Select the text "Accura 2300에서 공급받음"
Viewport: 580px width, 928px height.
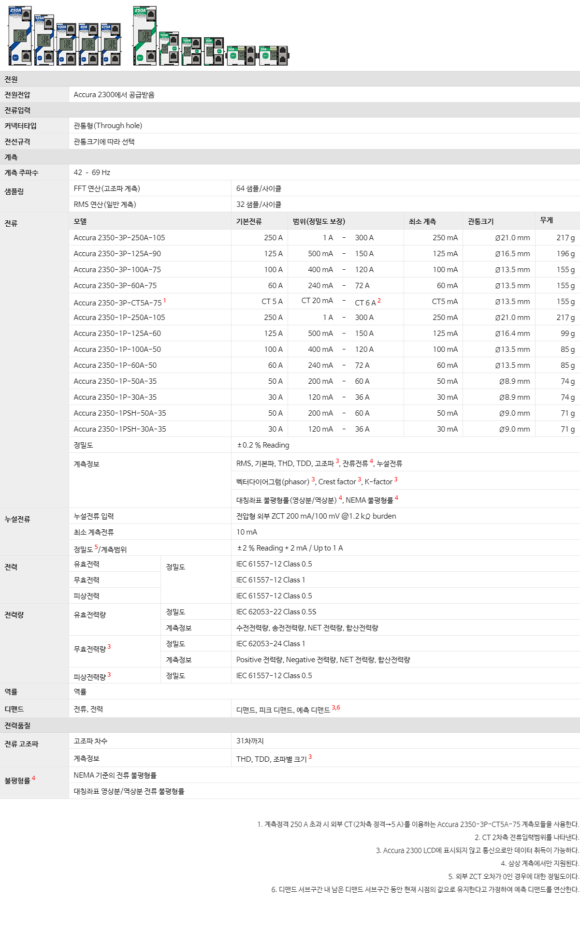114,95
